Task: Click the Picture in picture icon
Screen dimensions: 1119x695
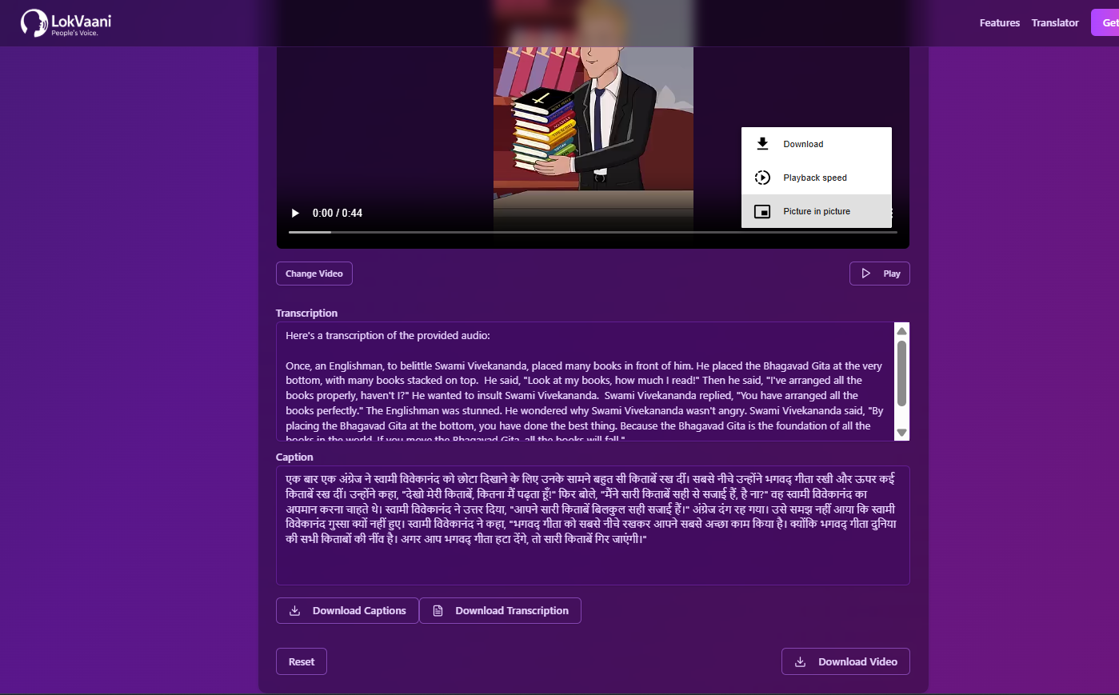Action: tap(762, 211)
